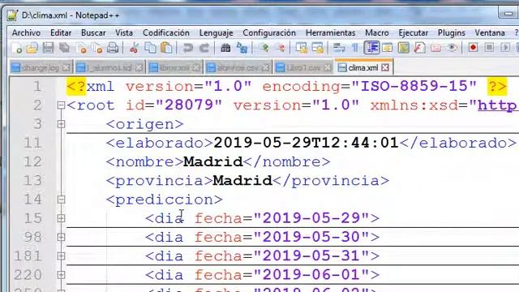This screenshot has width=519, height=292.
Task: Undo last change with Undo arrow
Action: pos(187,48)
